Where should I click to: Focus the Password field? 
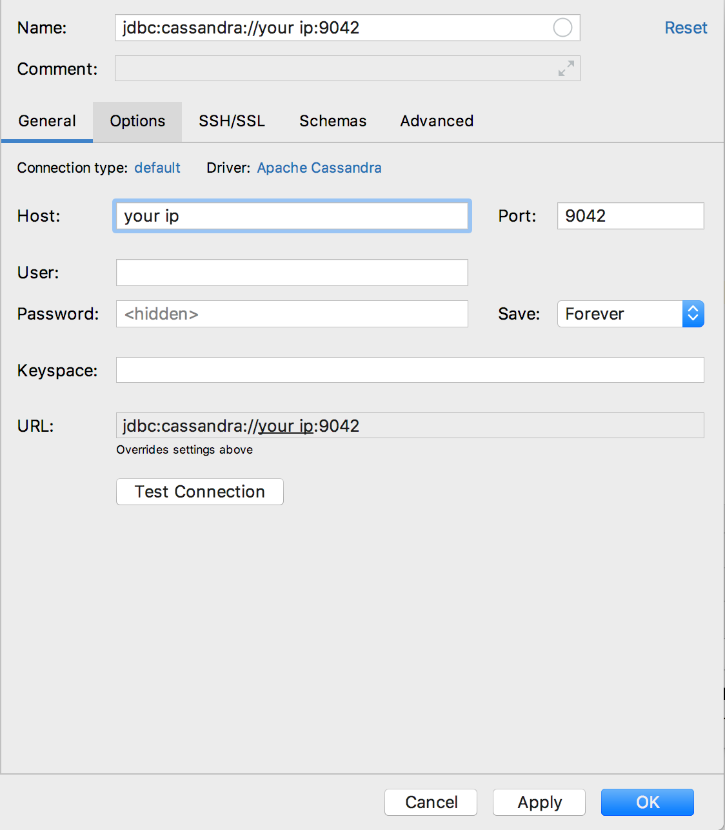(292, 314)
